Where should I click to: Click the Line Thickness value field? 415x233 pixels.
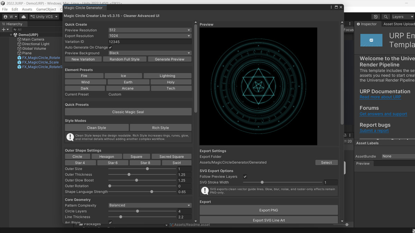[x=185, y=217]
